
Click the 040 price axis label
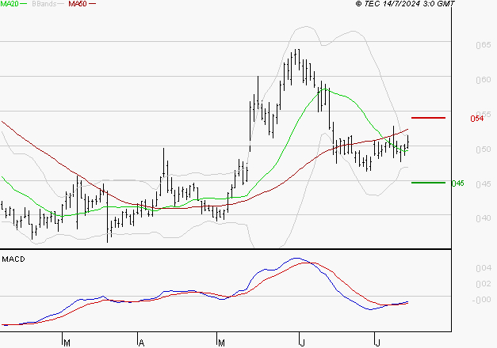pyautogui.click(x=484, y=218)
